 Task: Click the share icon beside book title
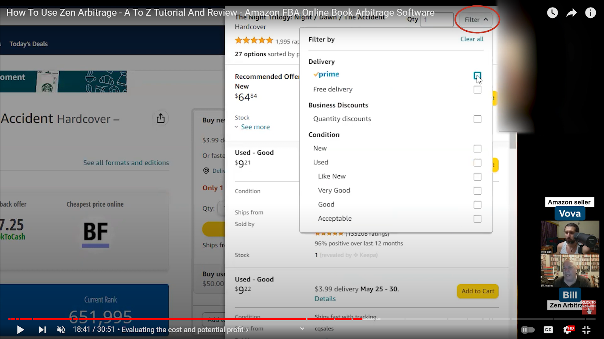pyautogui.click(x=161, y=118)
